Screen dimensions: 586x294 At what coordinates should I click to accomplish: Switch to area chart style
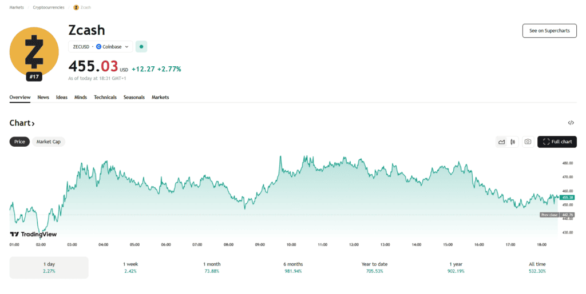click(502, 142)
